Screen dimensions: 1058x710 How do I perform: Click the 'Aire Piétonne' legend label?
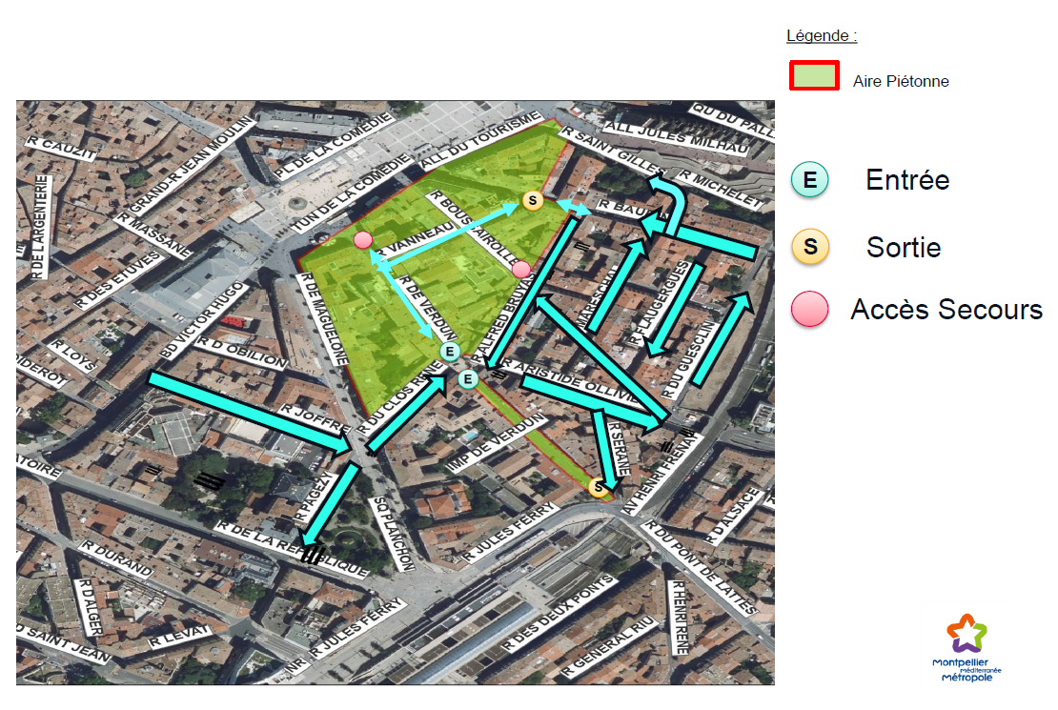pyautogui.click(x=901, y=82)
